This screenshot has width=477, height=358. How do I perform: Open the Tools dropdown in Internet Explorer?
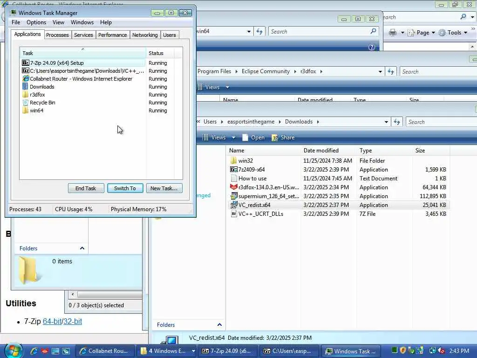pyautogui.click(x=453, y=33)
